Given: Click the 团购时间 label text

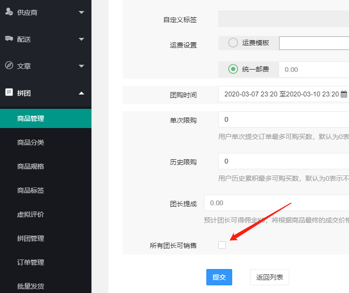Looking at the screenshot, I should click(x=183, y=95).
